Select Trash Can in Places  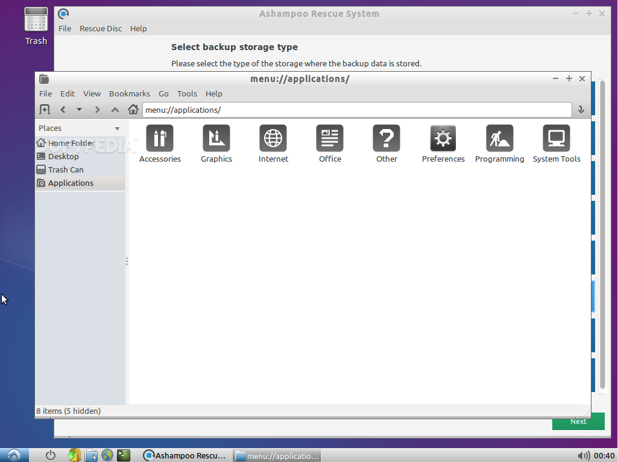click(80, 170)
